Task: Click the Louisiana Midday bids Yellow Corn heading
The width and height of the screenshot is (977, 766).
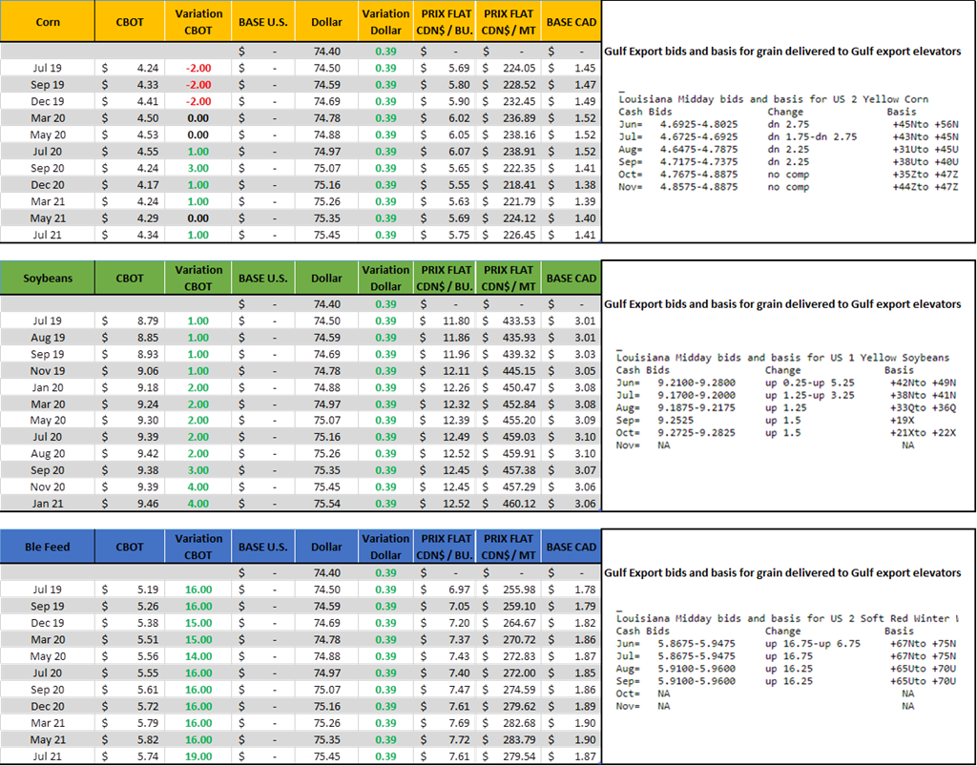Action: click(x=773, y=99)
